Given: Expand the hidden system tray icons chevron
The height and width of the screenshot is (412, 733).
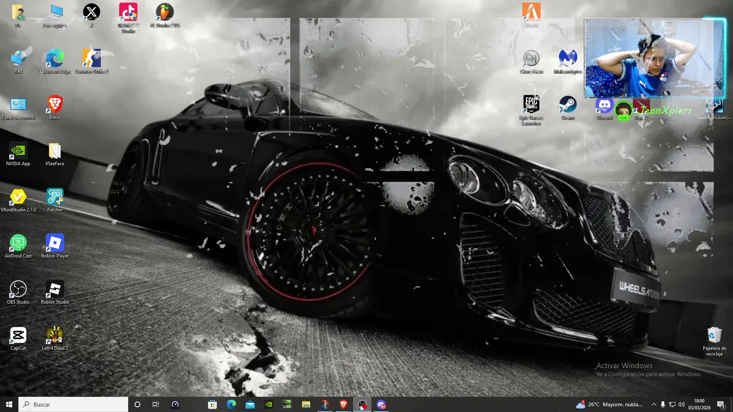Looking at the screenshot, I should tap(653, 405).
